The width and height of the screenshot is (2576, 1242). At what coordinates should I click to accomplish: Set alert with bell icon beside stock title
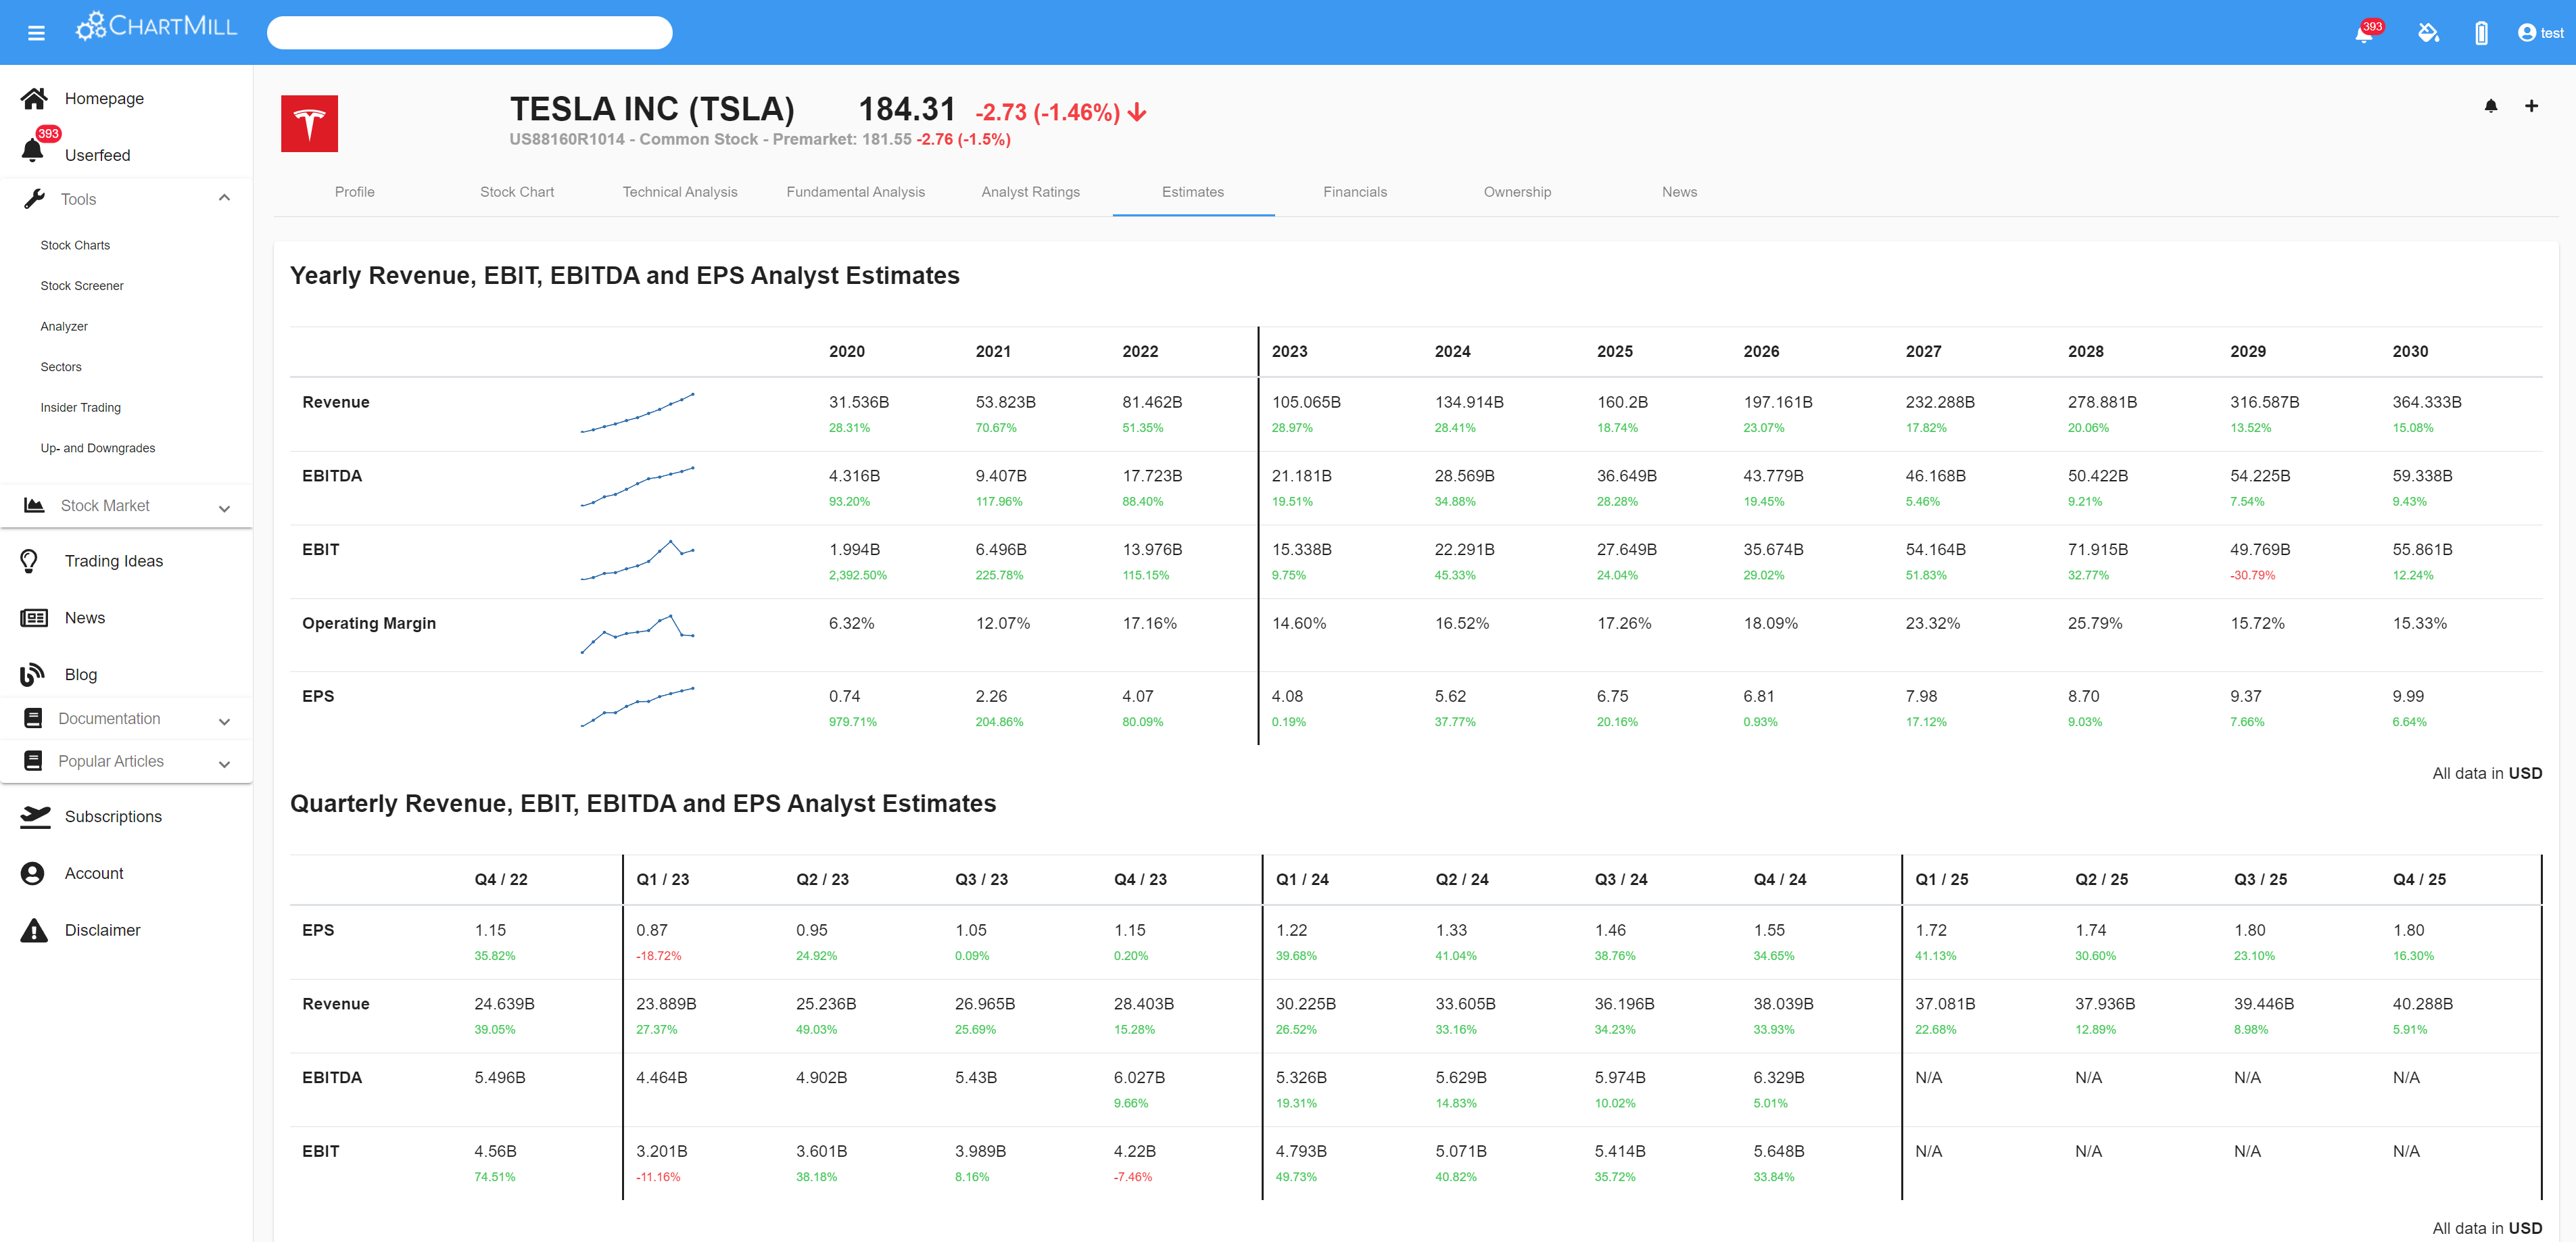click(x=2491, y=106)
